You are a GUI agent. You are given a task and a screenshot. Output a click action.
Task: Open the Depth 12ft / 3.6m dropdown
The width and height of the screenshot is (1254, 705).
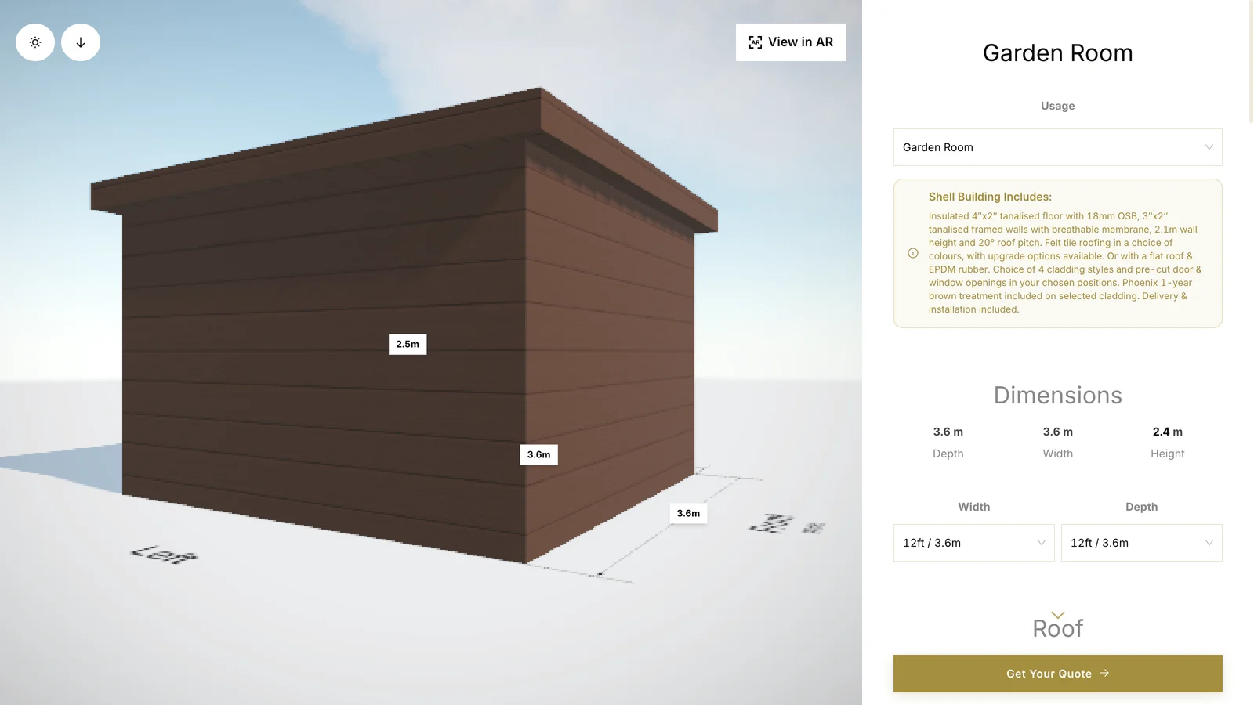click(1141, 543)
